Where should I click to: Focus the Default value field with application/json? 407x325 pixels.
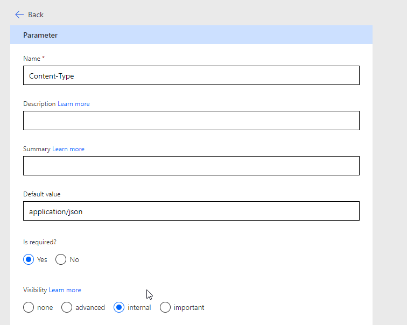(x=191, y=211)
